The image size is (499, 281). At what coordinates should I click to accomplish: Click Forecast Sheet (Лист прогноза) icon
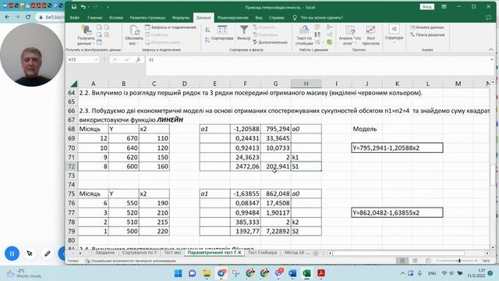(370, 35)
